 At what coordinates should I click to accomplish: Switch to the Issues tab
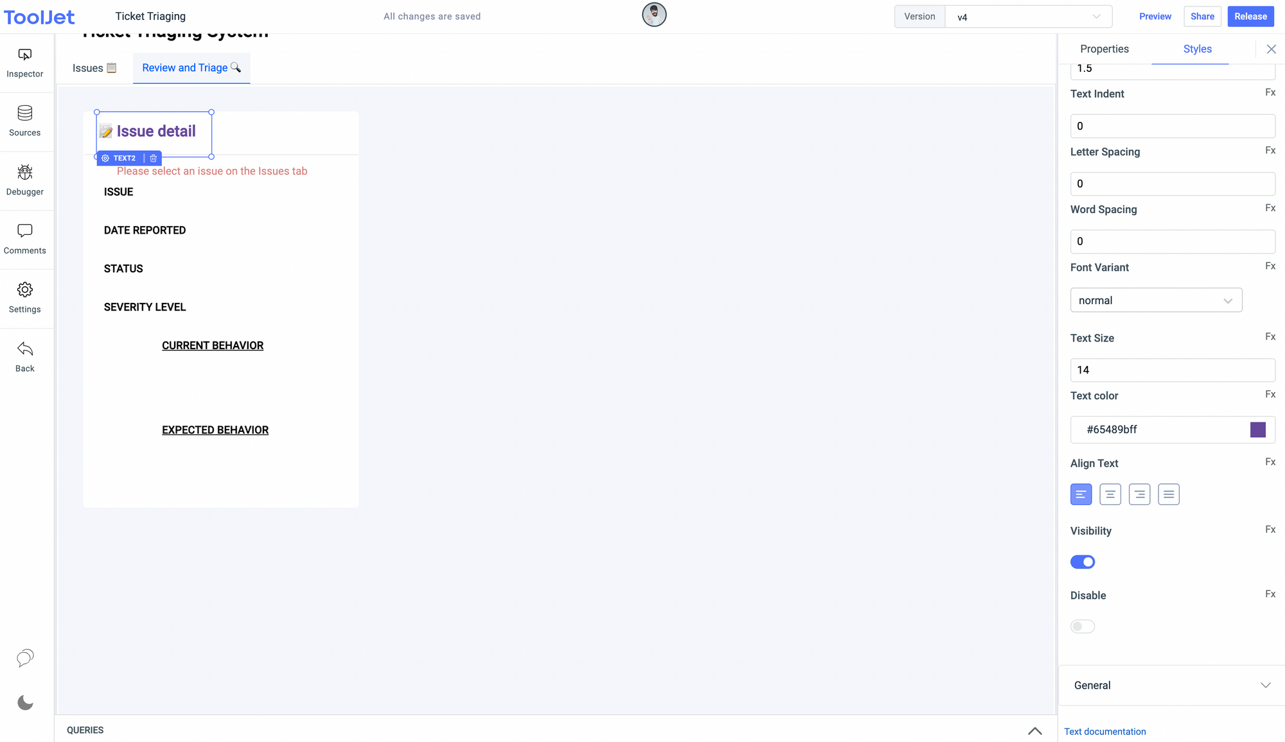point(94,68)
